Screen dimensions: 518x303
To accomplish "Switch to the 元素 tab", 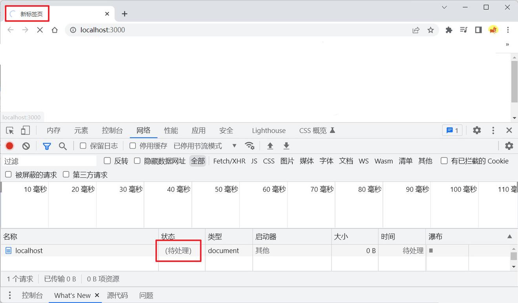I will point(81,130).
